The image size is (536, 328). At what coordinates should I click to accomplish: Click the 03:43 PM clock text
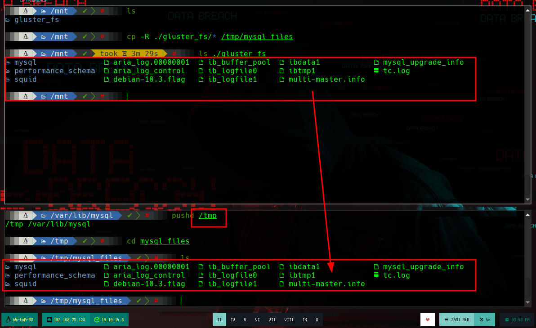click(x=520, y=320)
